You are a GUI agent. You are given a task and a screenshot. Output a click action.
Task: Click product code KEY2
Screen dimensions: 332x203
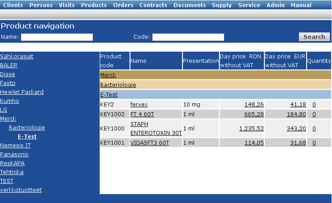pyautogui.click(x=107, y=105)
